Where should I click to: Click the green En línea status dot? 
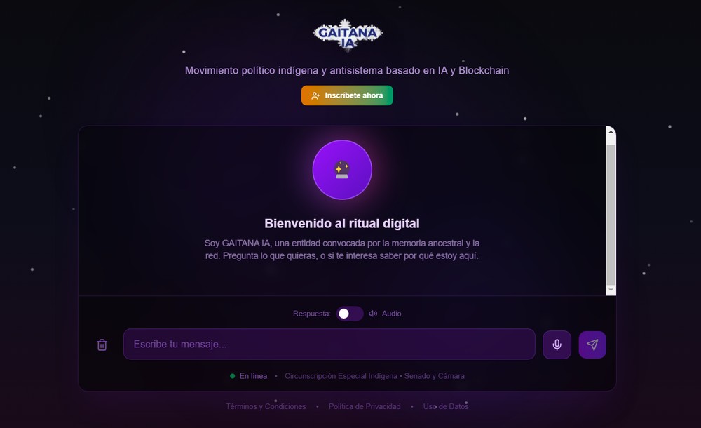[233, 376]
